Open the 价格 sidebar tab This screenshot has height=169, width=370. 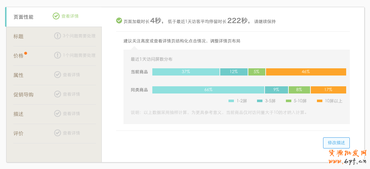18,56
